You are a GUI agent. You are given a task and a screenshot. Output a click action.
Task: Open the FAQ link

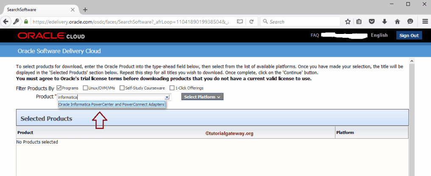(315, 35)
